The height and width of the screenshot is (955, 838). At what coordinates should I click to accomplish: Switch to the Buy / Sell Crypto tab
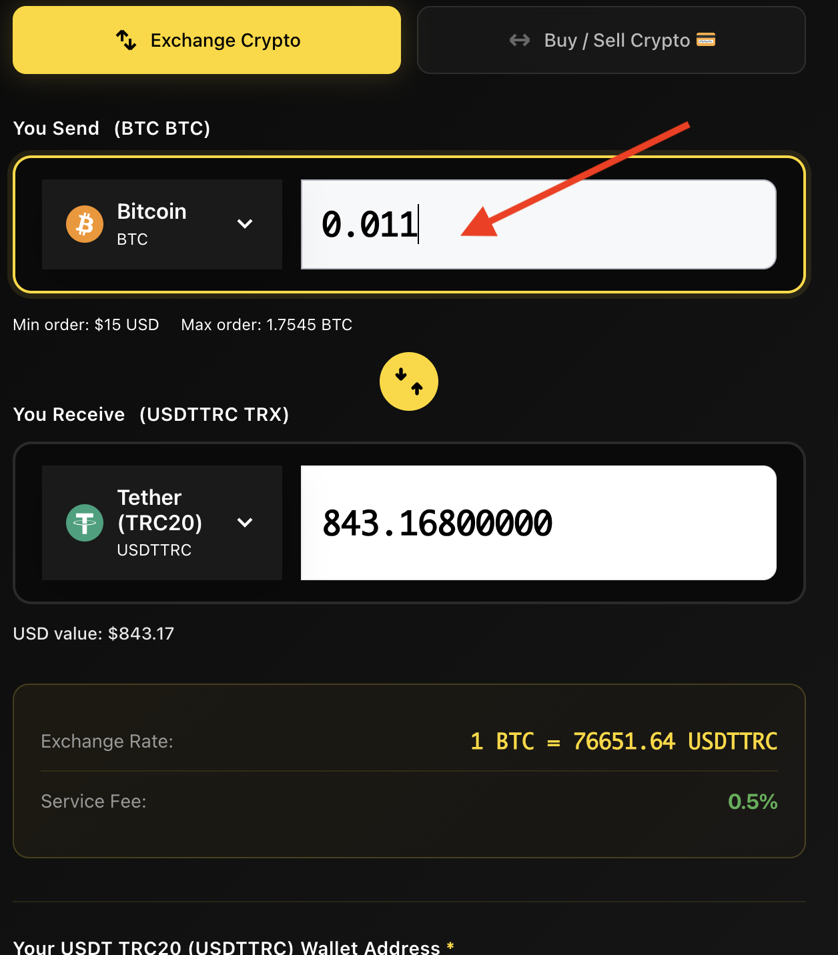coord(610,40)
